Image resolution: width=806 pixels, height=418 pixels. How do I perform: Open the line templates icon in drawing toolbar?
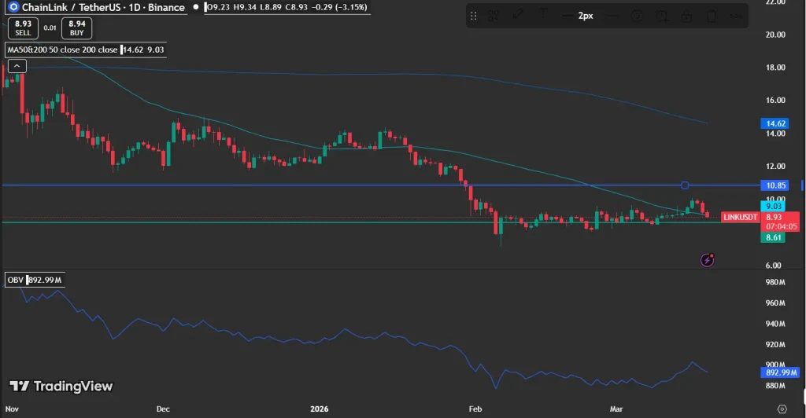point(493,16)
